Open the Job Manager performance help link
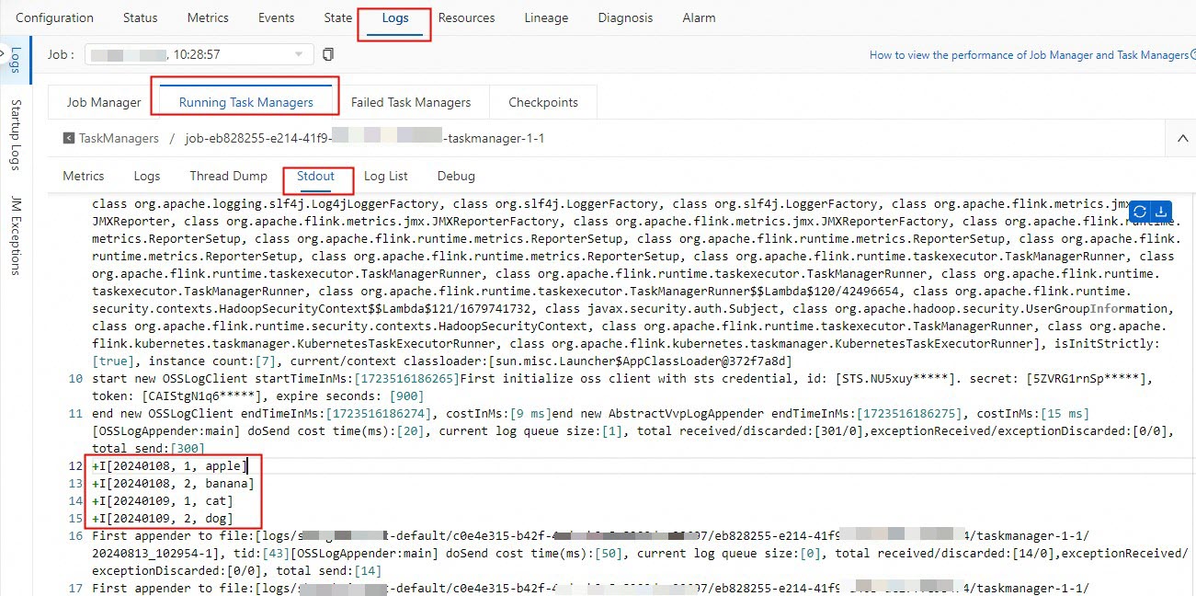The image size is (1196, 596). click(1029, 55)
